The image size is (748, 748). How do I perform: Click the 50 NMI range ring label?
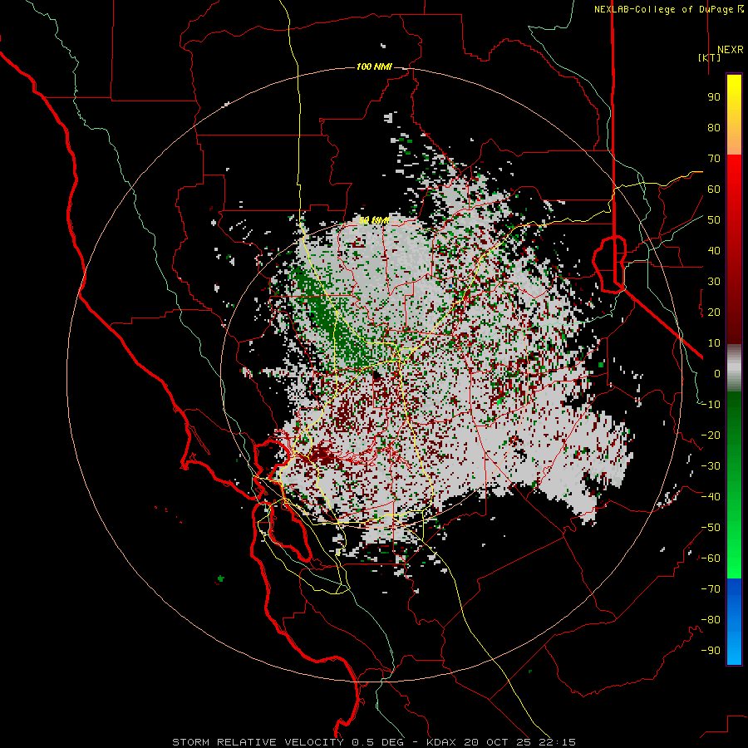[374, 220]
